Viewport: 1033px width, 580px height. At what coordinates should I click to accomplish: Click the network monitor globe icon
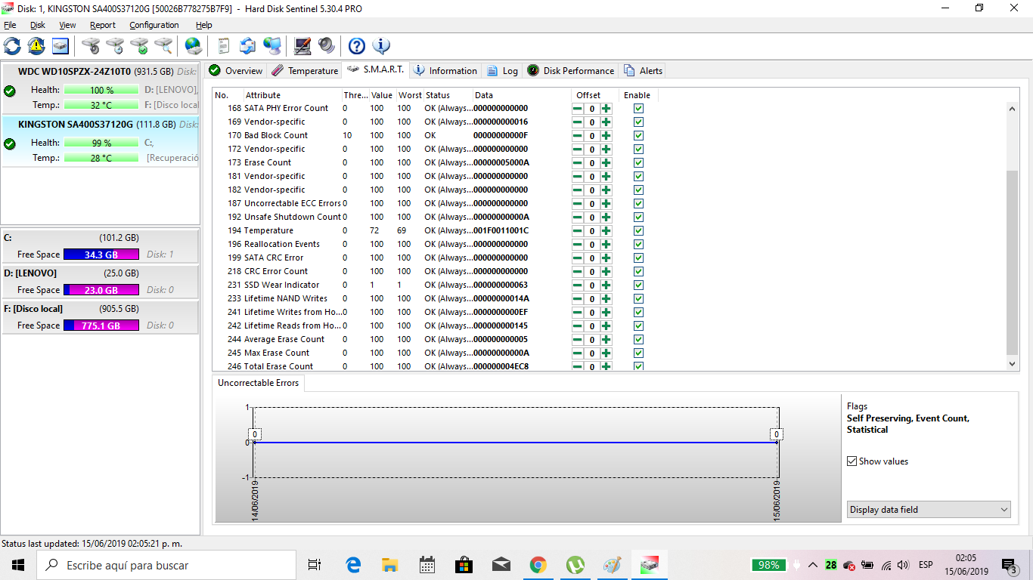pyautogui.click(x=272, y=45)
